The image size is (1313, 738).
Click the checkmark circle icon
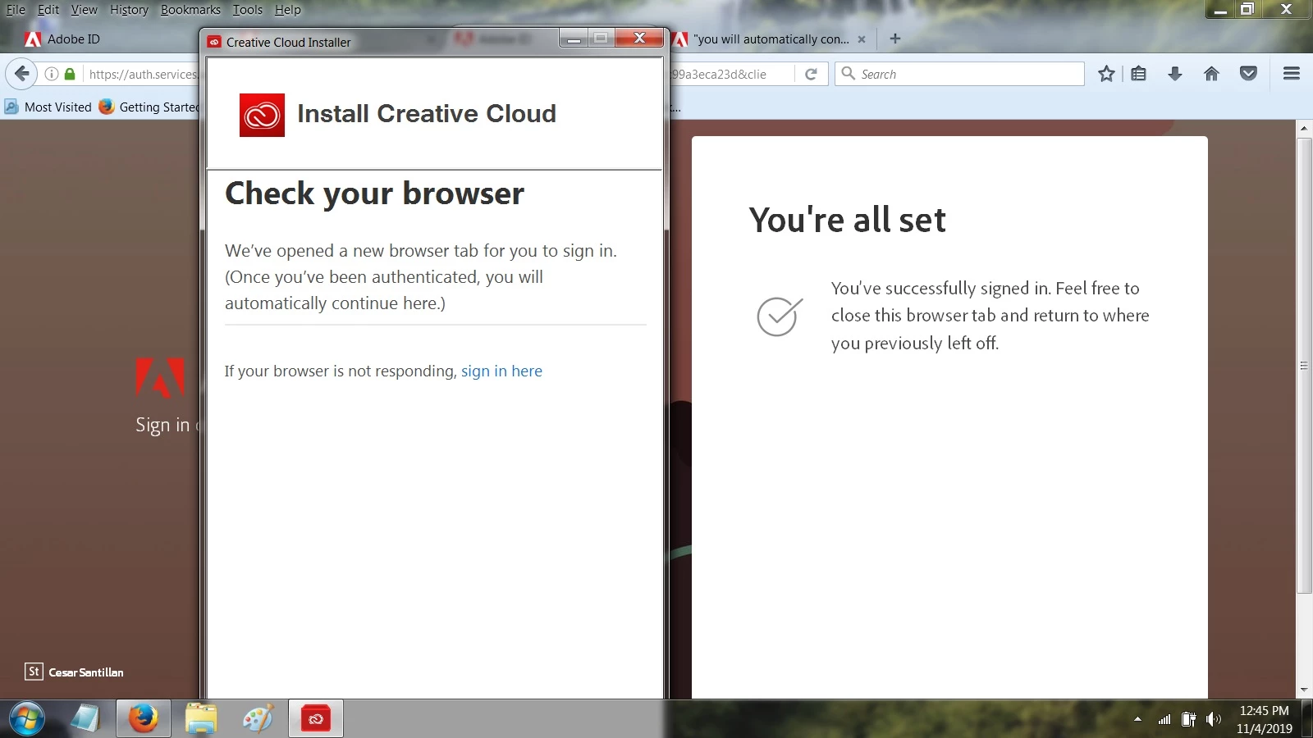pos(779,317)
